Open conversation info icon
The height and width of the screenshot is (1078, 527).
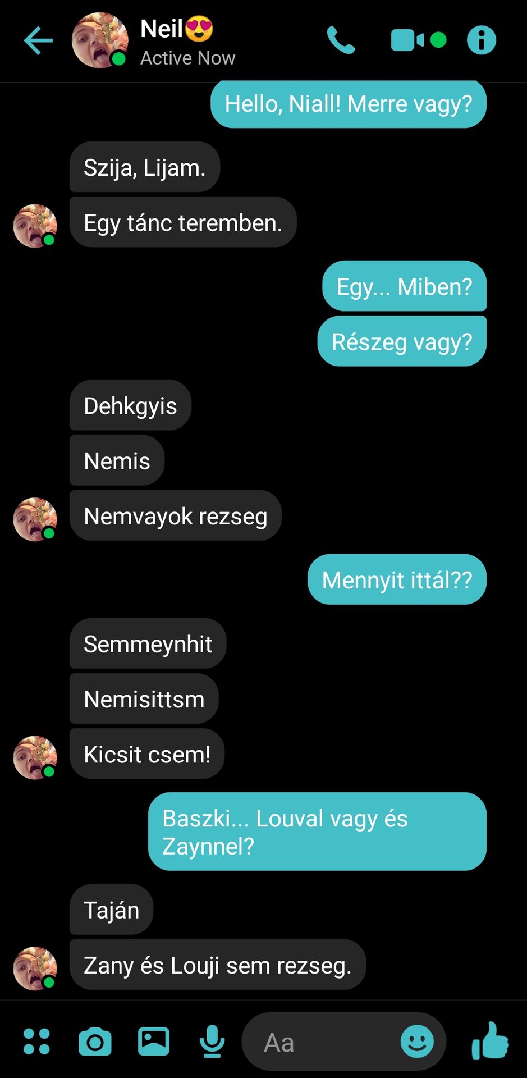pyautogui.click(x=482, y=40)
